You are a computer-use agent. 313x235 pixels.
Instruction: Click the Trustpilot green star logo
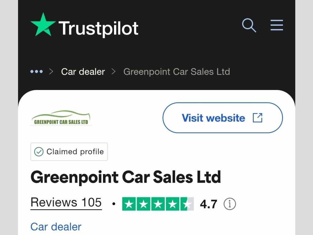pyautogui.click(x=43, y=24)
